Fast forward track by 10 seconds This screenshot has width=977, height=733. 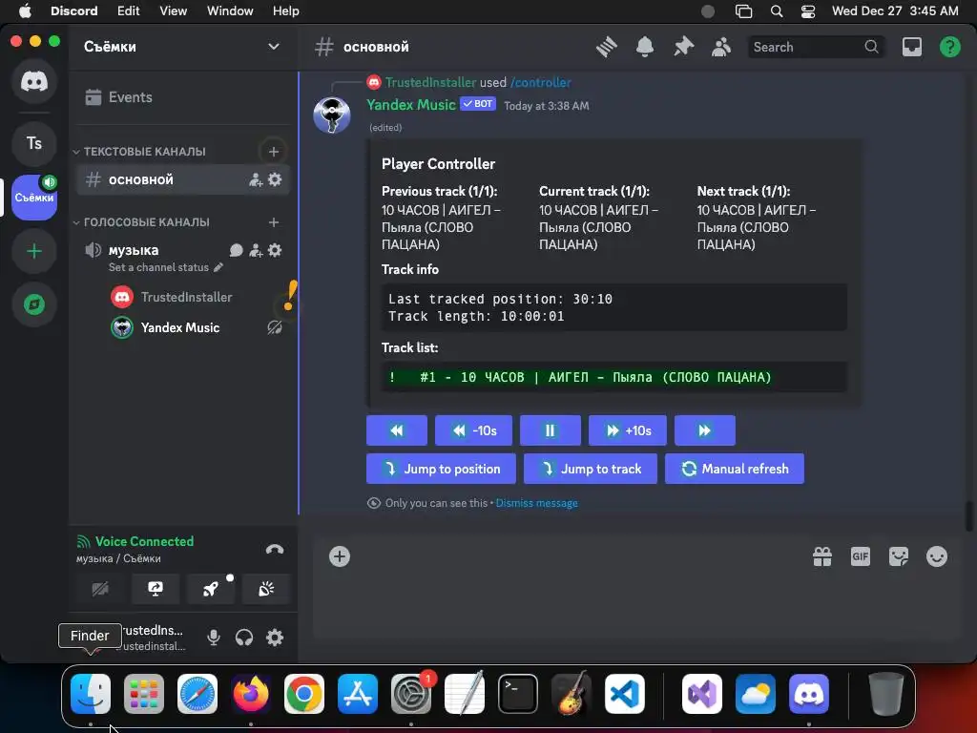coord(628,430)
